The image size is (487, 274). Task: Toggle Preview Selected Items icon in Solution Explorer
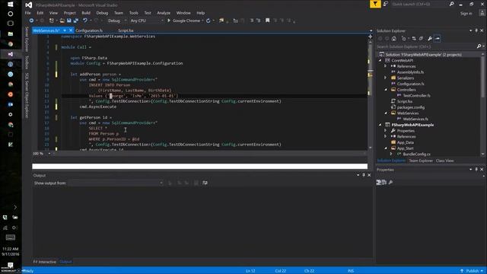438,39
